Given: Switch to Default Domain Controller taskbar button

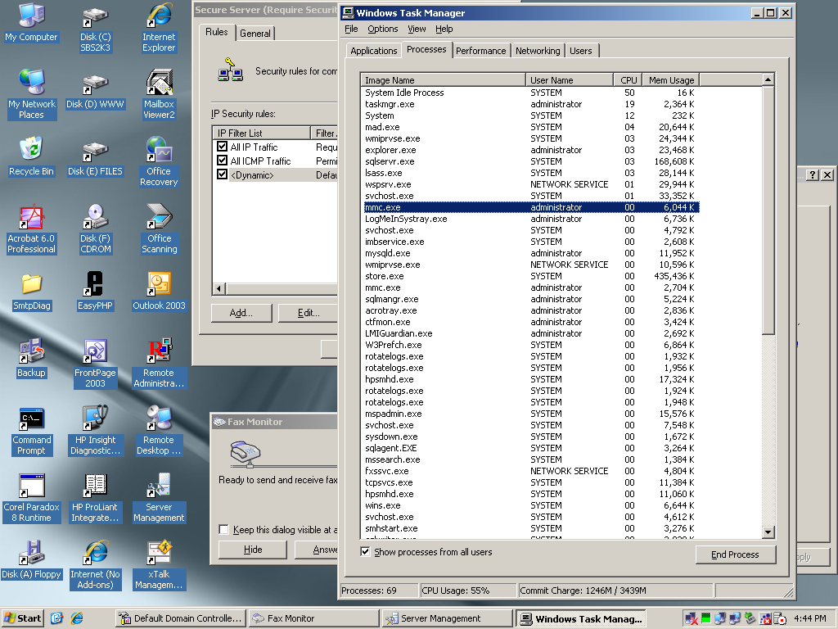Looking at the screenshot, I should coord(181,618).
